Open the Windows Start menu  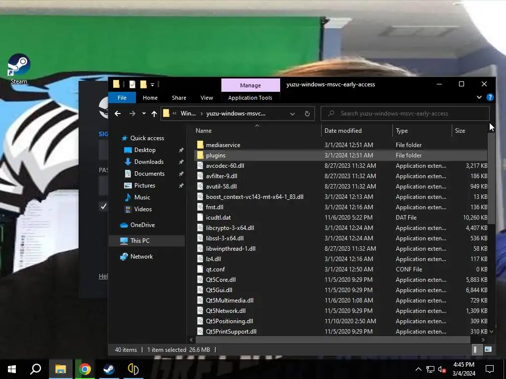[x=12, y=369]
